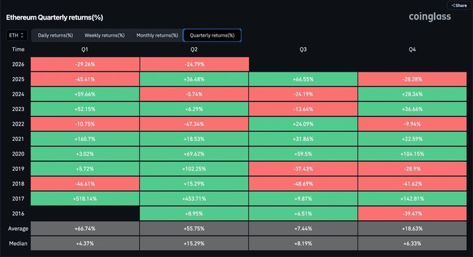Click the Time column header

[18, 49]
